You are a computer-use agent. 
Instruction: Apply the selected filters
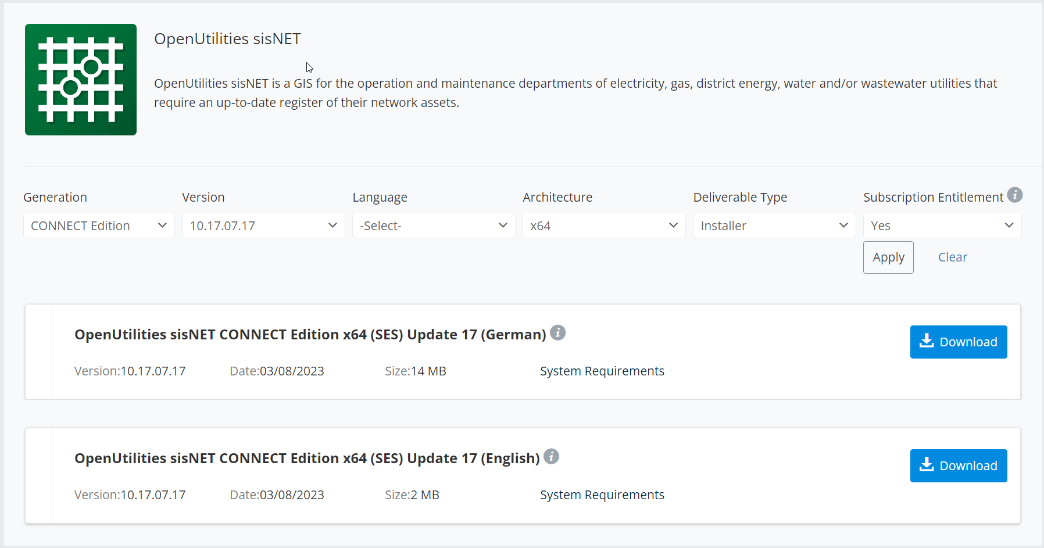(888, 257)
